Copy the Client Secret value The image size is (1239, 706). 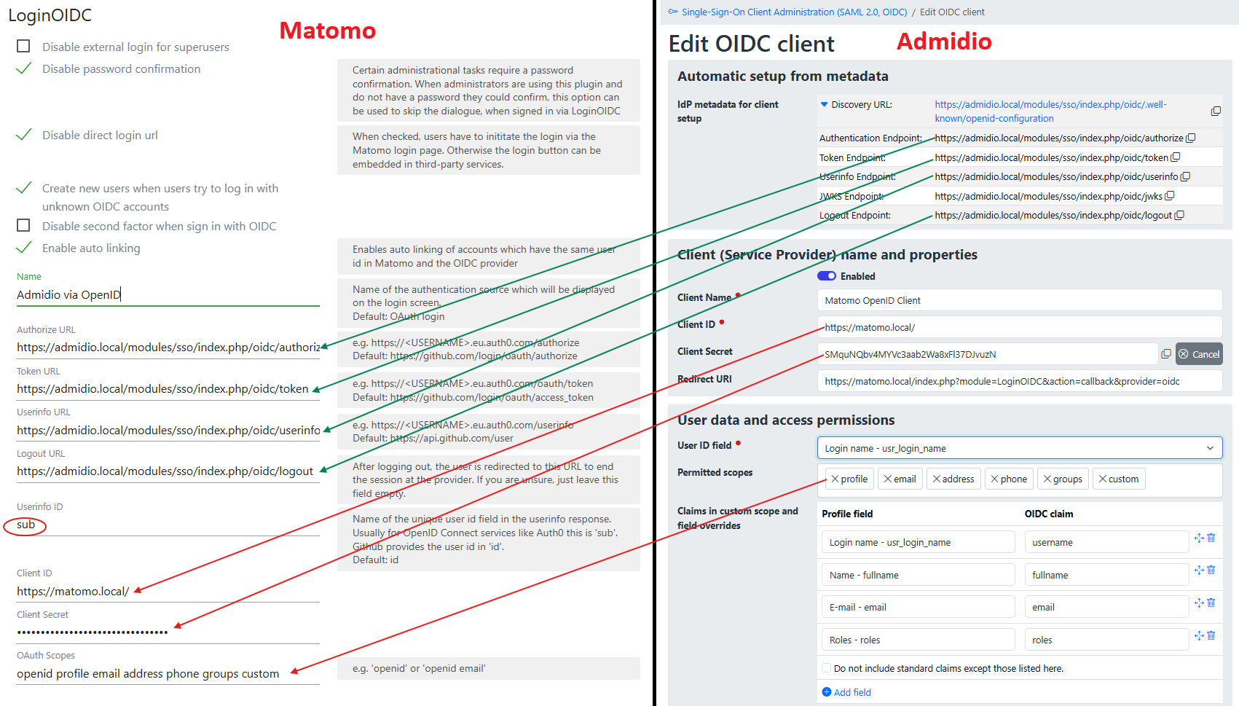[x=1166, y=354]
